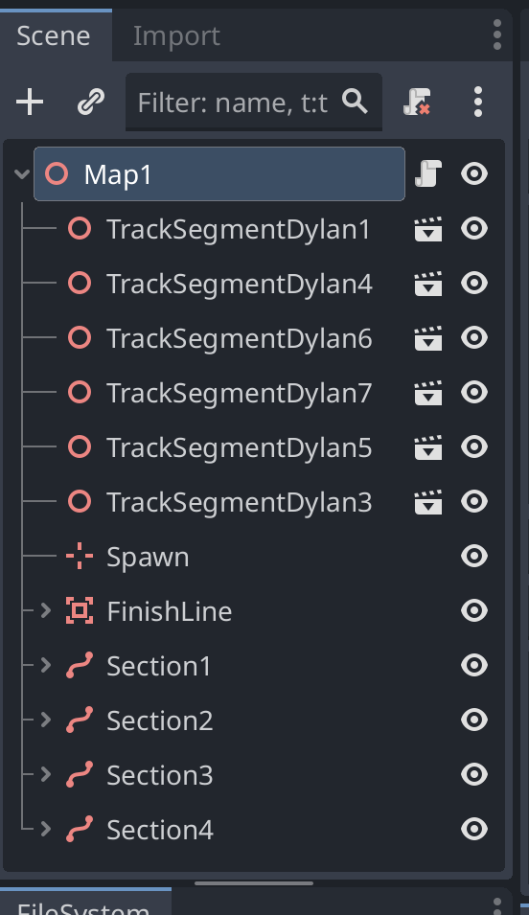Viewport: 529px width, 915px height.
Task: Expand the Section4 node
Action: point(46,829)
